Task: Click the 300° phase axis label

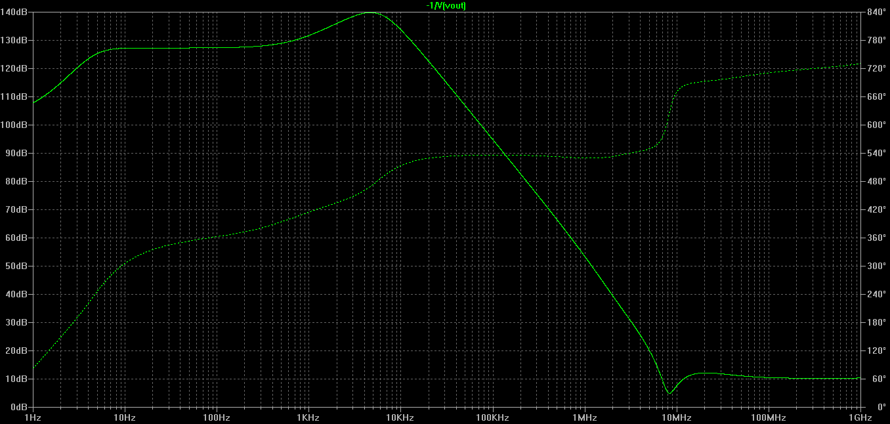Action: tap(876, 266)
